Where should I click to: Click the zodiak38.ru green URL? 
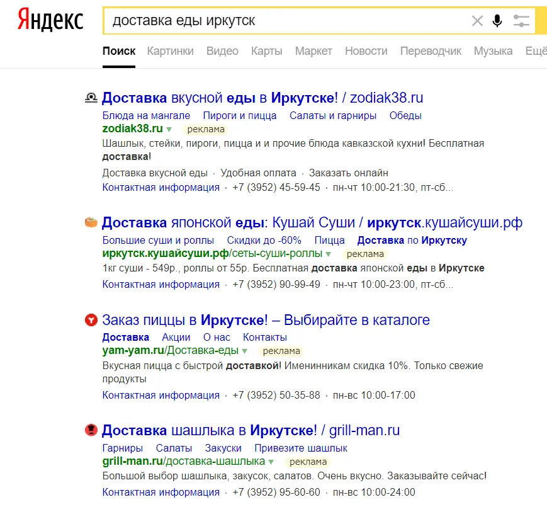click(133, 128)
